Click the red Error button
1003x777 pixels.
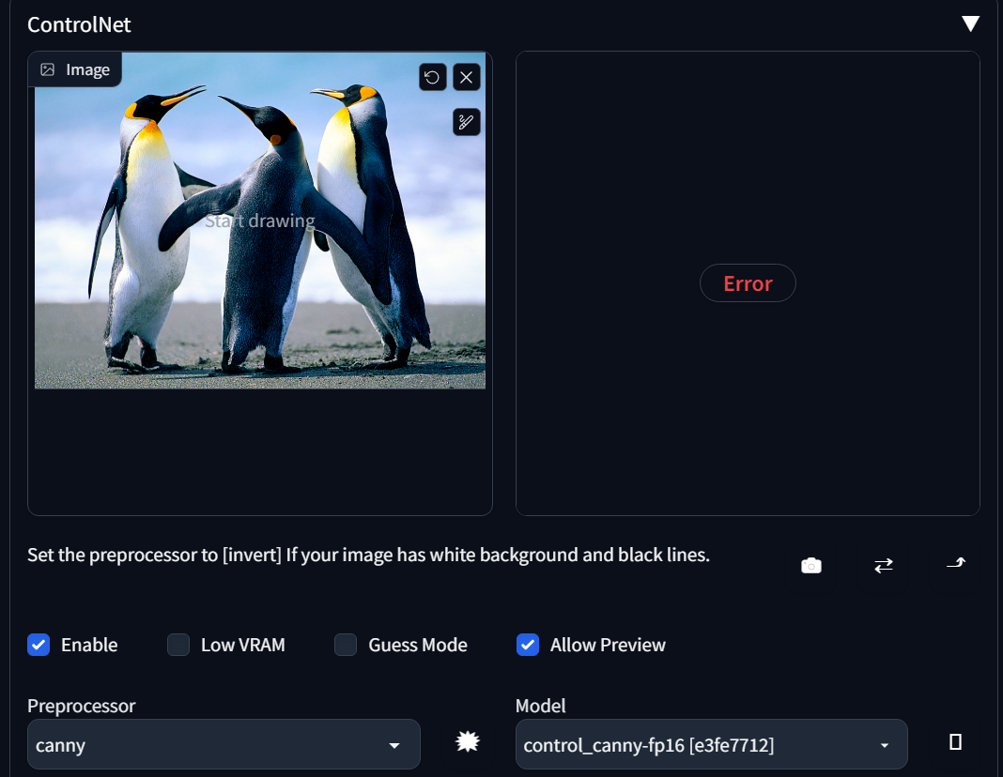click(x=748, y=282)
